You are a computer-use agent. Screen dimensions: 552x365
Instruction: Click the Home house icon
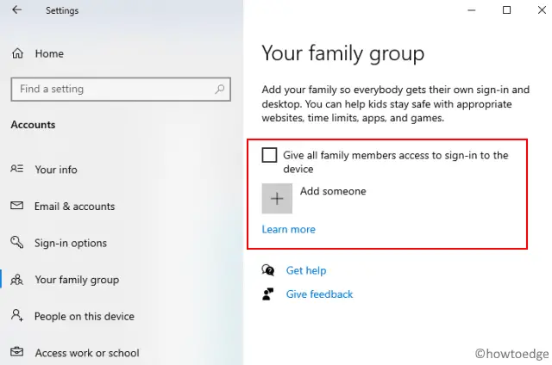[x=17, y=53]
